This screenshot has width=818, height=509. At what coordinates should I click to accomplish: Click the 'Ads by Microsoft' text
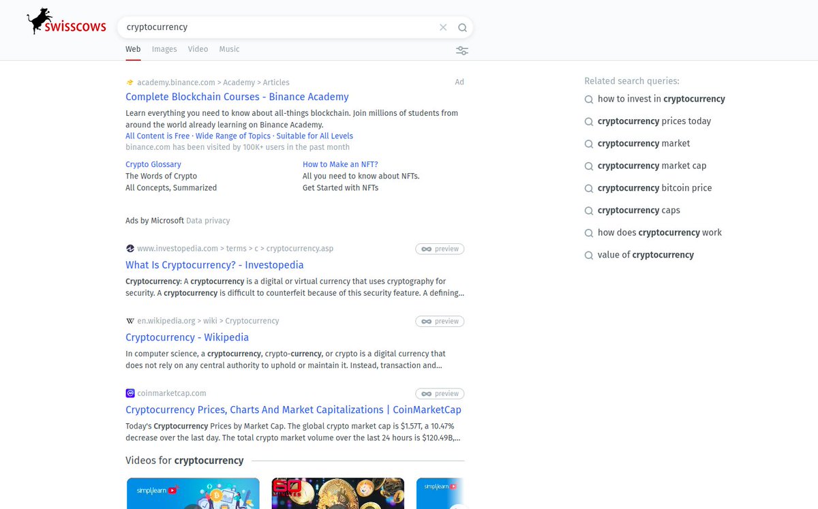(155, 221)
